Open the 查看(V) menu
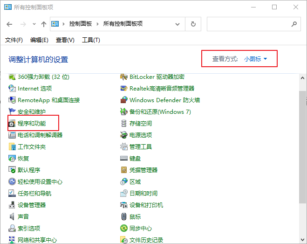 [65, 40]
